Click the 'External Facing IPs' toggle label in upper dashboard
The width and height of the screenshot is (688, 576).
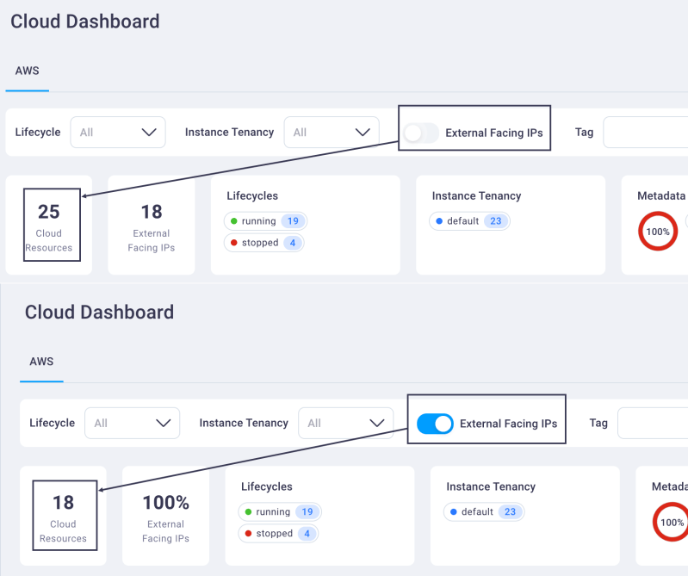pyautogui.click(x=494, y=133)
